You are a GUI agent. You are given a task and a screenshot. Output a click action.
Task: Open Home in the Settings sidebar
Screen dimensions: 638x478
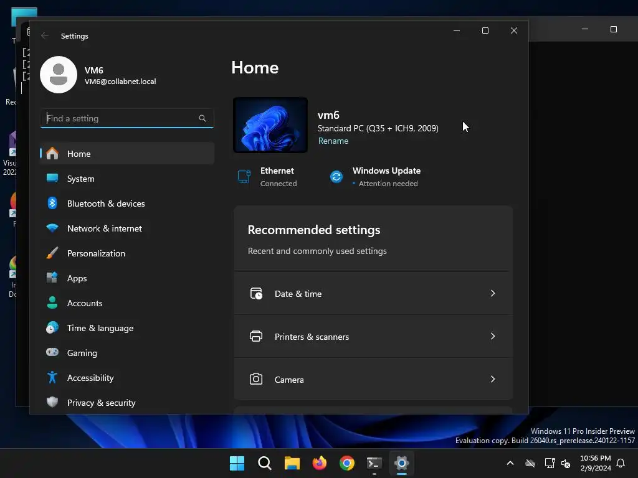(127, 154)
